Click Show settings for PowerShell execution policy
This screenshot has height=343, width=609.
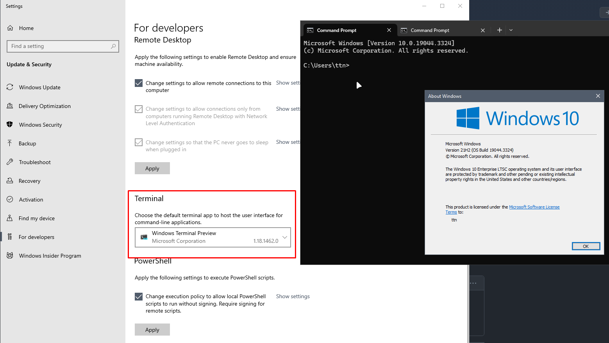[293, 297]
